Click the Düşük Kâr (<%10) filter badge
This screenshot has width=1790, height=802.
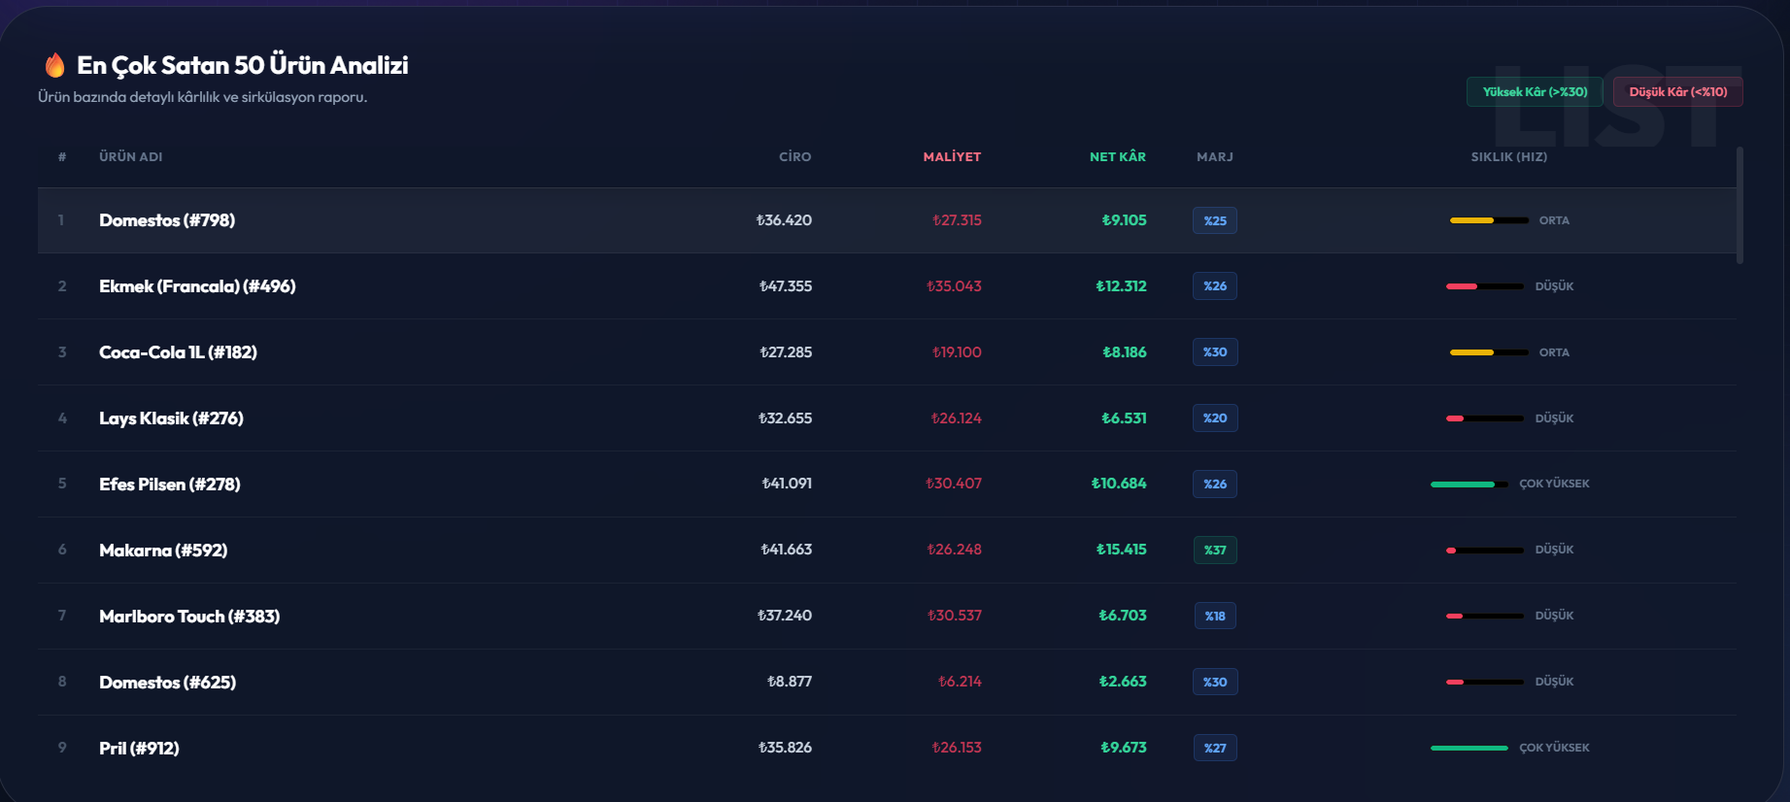(x=1677, y=92)
